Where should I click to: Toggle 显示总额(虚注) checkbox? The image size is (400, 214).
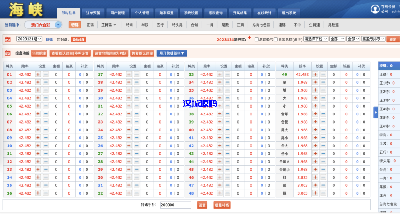click(x=276, y=39)
